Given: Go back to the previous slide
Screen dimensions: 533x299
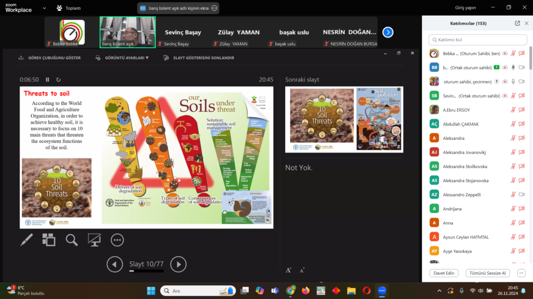Looking at the screenshot, I should (115, 264).
